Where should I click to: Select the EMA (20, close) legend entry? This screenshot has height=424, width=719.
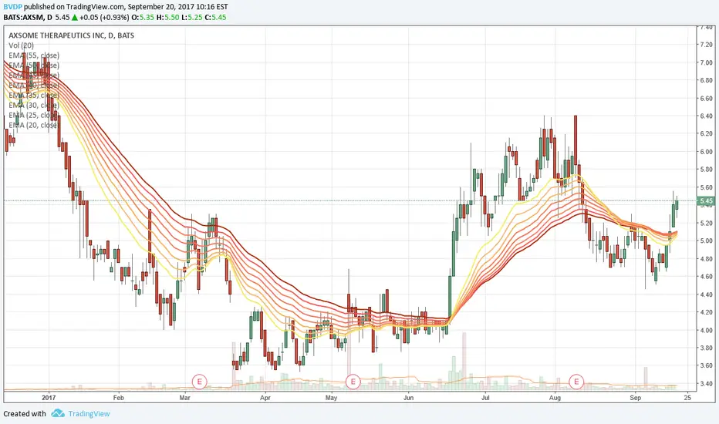click(34, 125)
